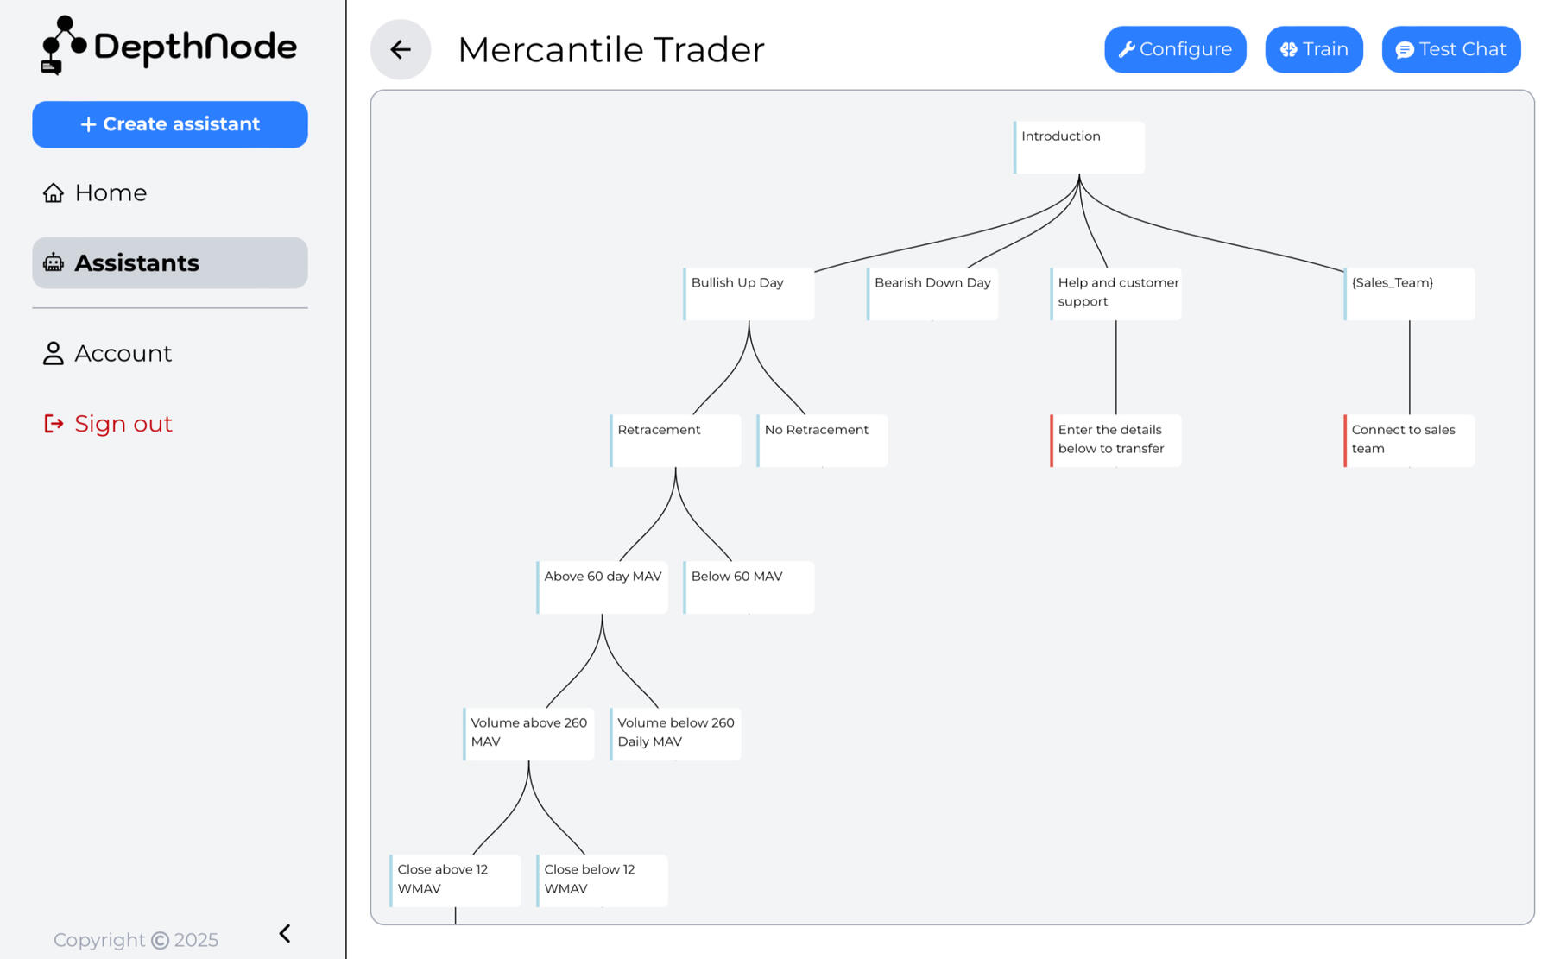Select the Introduction node
The image size is (1554, 959).
tap(1079, 148)
